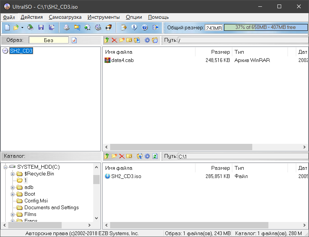
Task: Open the Опции menu
Action: pyautogui.click(x=134, y=17)
